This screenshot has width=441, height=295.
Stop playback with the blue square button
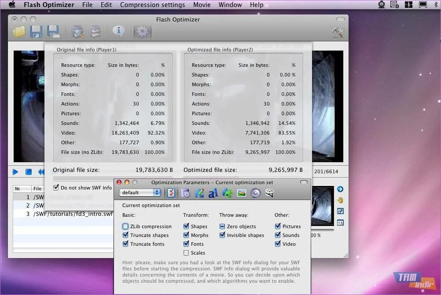pyautogui.click(x=29, y=171)
